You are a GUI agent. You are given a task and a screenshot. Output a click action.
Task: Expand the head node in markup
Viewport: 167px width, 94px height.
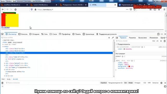pyautogui.click(x=3, y=44)
